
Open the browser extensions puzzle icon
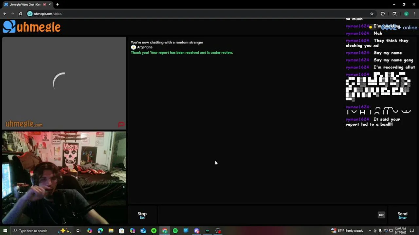click(383, 14)
